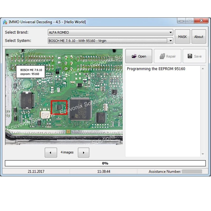Click the IMMO Universal Decoding app icon

point(5,22)
